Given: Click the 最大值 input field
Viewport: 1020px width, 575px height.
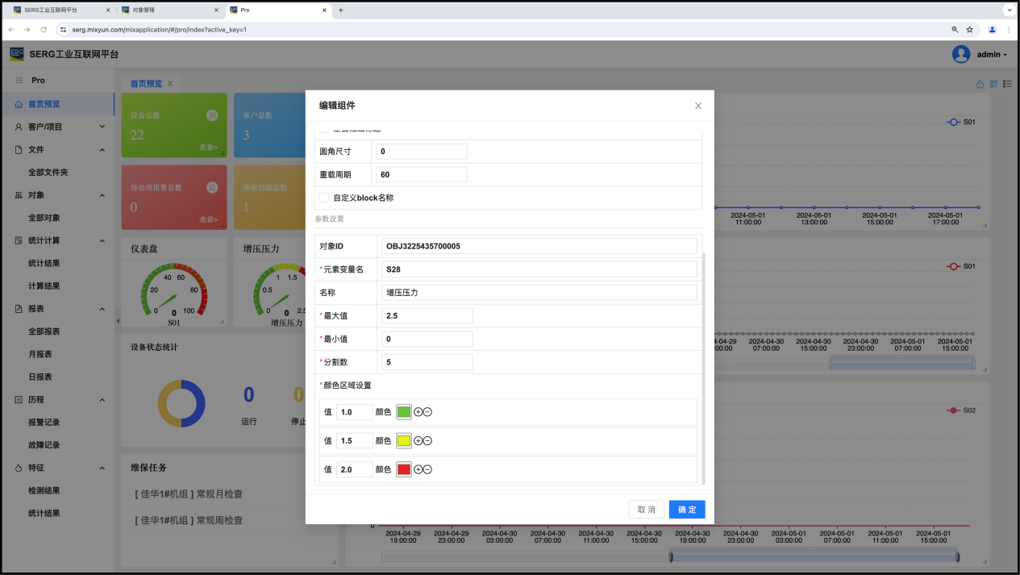Looking at the screenshot, I should [427, 316].
